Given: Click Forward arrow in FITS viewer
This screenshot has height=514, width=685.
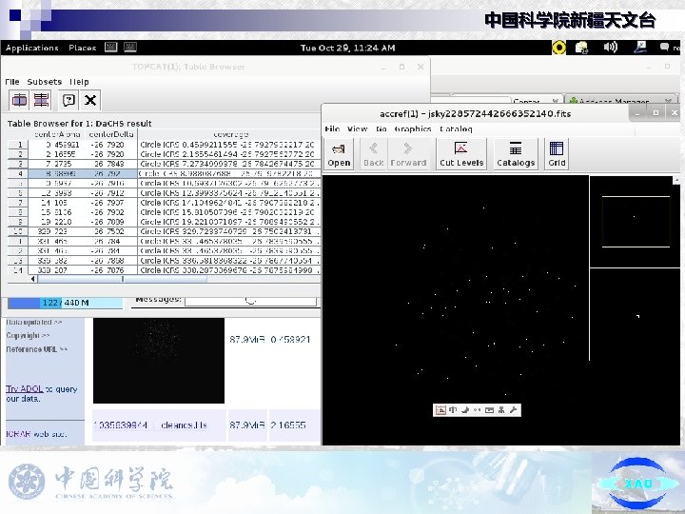Looking at the screenshot, I should coord(408,154).
